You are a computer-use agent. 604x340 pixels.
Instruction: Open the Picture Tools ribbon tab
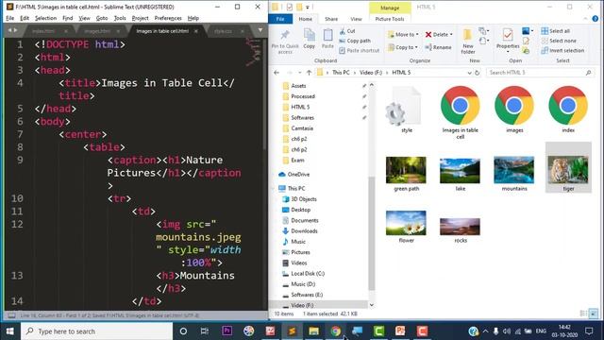pos(390,19)
